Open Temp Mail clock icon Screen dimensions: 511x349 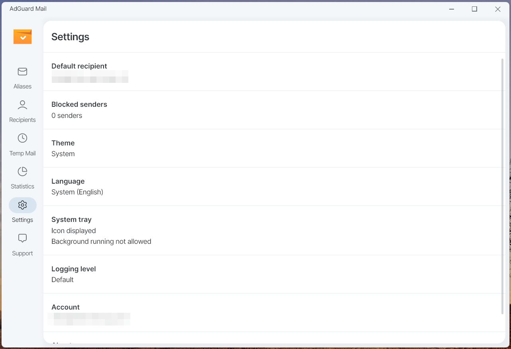pyautogui.click(x=22, y=138)
